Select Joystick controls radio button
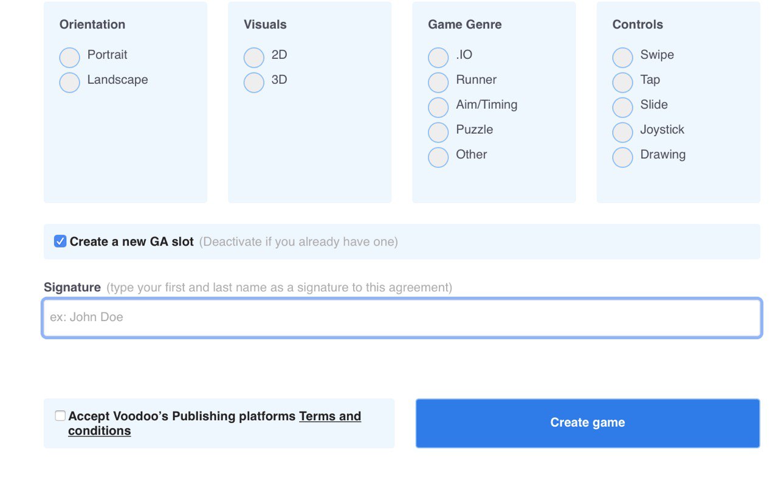Screen dimensions: 778x504 [622, 133]
